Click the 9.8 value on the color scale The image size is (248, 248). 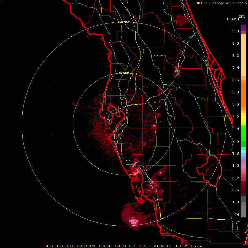(x=236, y=31)
